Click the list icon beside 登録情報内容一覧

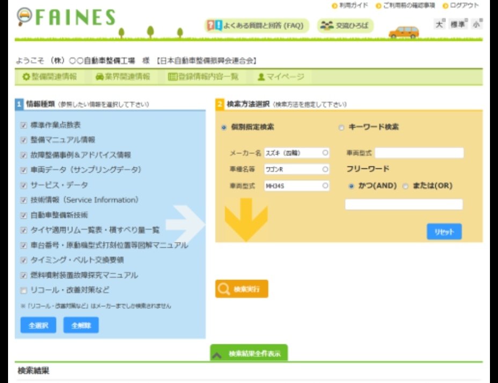point(172,77)
